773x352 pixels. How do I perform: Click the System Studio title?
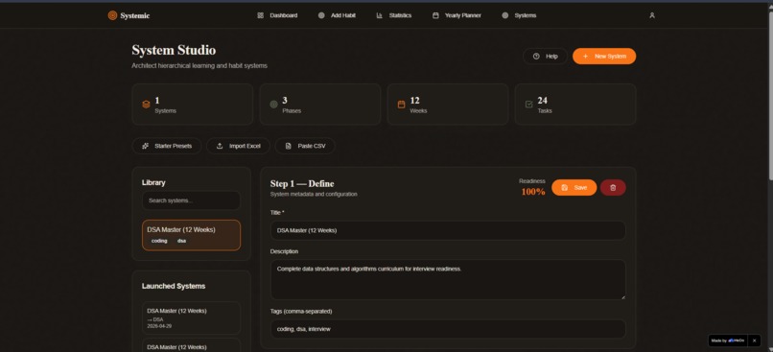click(174, 50)
